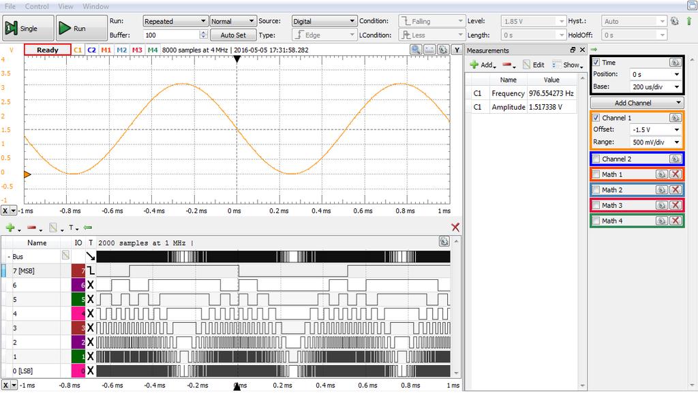Click the Auto Set button
This screenshot has width=698, height=393.
[x=233, y=35]
